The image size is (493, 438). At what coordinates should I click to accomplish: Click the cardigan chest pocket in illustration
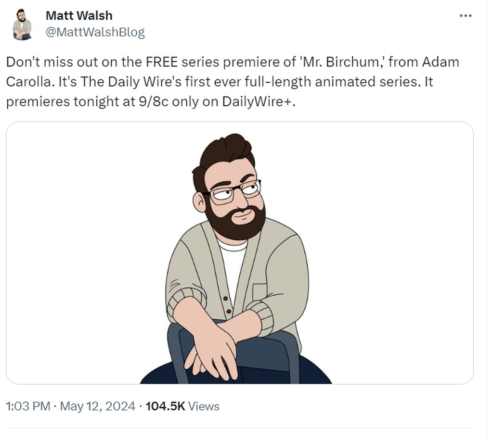(260, 291)
